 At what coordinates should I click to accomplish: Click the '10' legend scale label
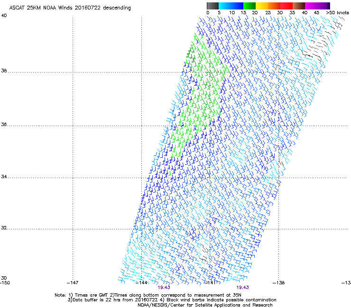click(x=232, y=13)
